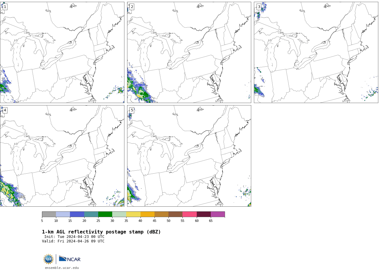
Task: Select the 15-20 dBZ blue swatch
Action: pyautogui.click(x=77, y=214)
